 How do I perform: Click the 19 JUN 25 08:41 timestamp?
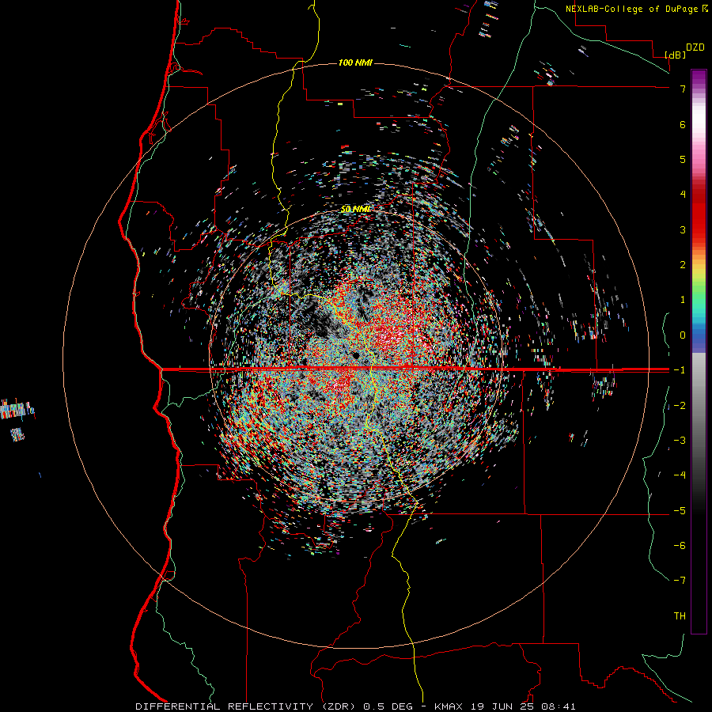(524, 706)
